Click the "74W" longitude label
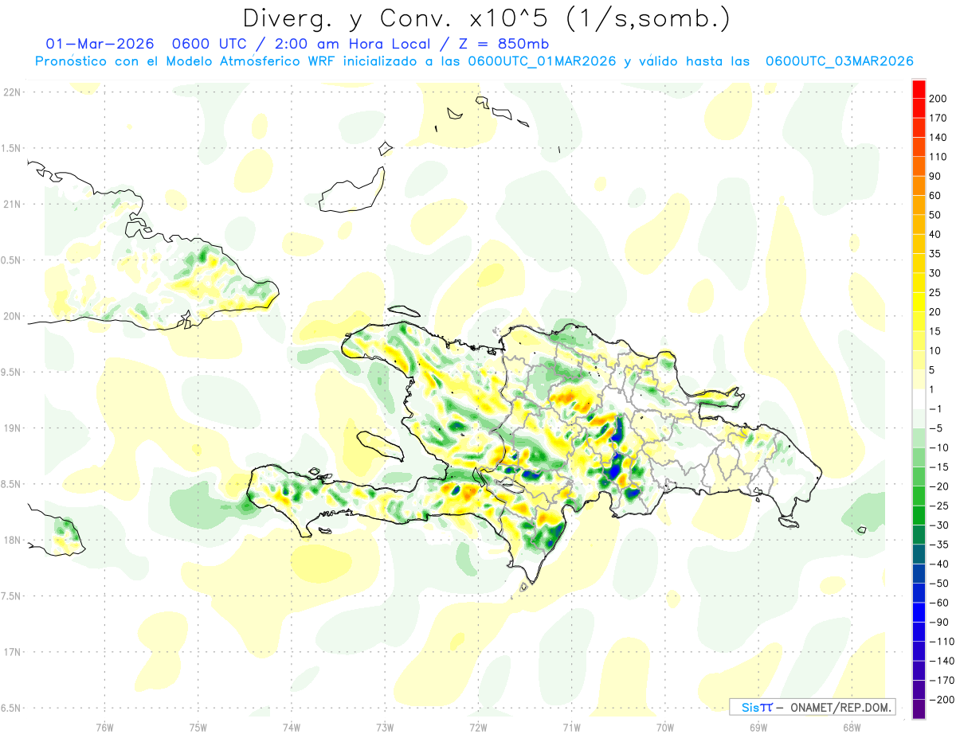This screenshot has width=956, height=738. 291,727
